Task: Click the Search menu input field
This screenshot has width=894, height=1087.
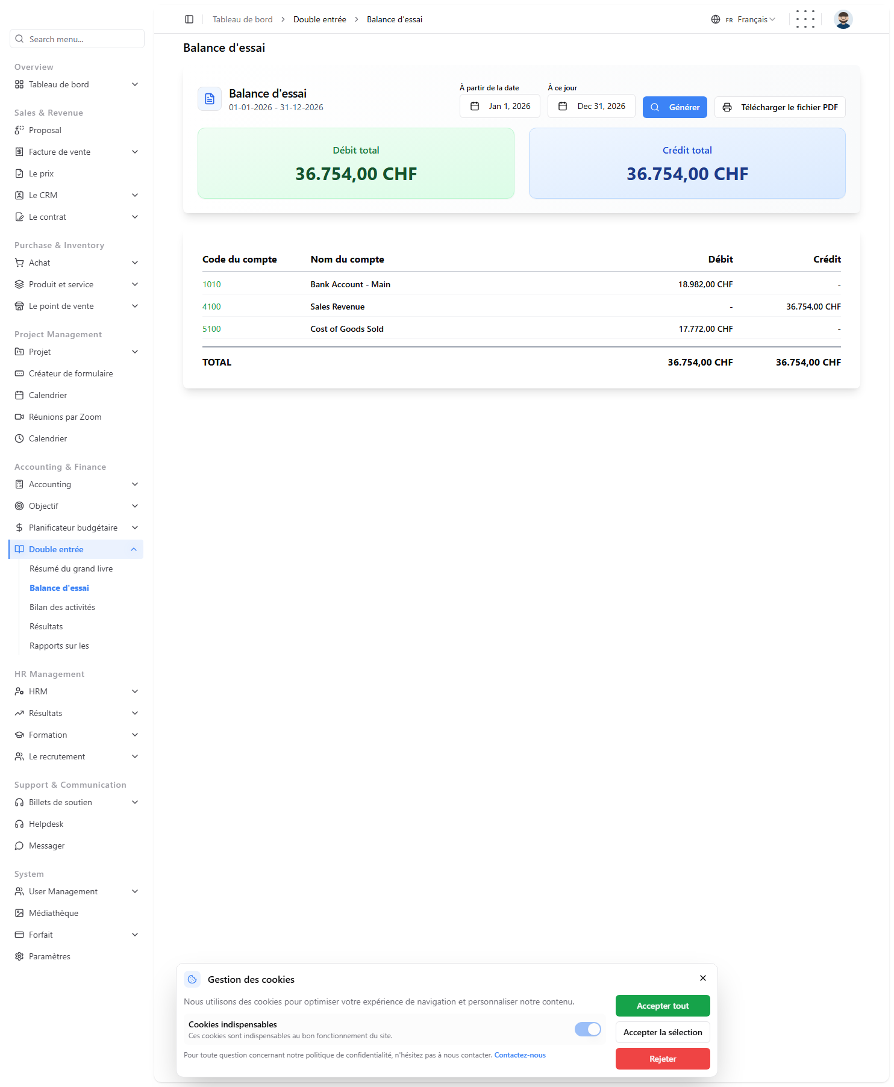Action: click(77, 39)
